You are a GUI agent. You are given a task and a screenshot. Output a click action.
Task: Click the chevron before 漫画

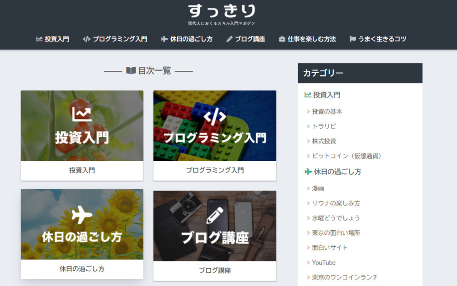click(308, 188)
